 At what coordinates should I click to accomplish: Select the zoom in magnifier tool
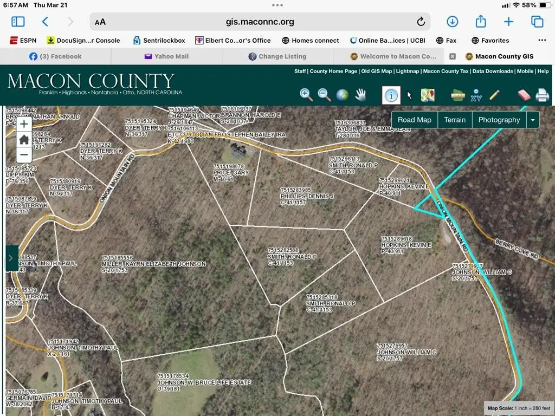click(306, 95)
